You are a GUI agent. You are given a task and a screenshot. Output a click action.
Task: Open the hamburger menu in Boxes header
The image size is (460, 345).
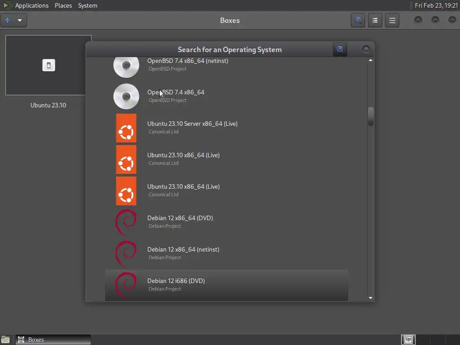(x=392, y=20)
